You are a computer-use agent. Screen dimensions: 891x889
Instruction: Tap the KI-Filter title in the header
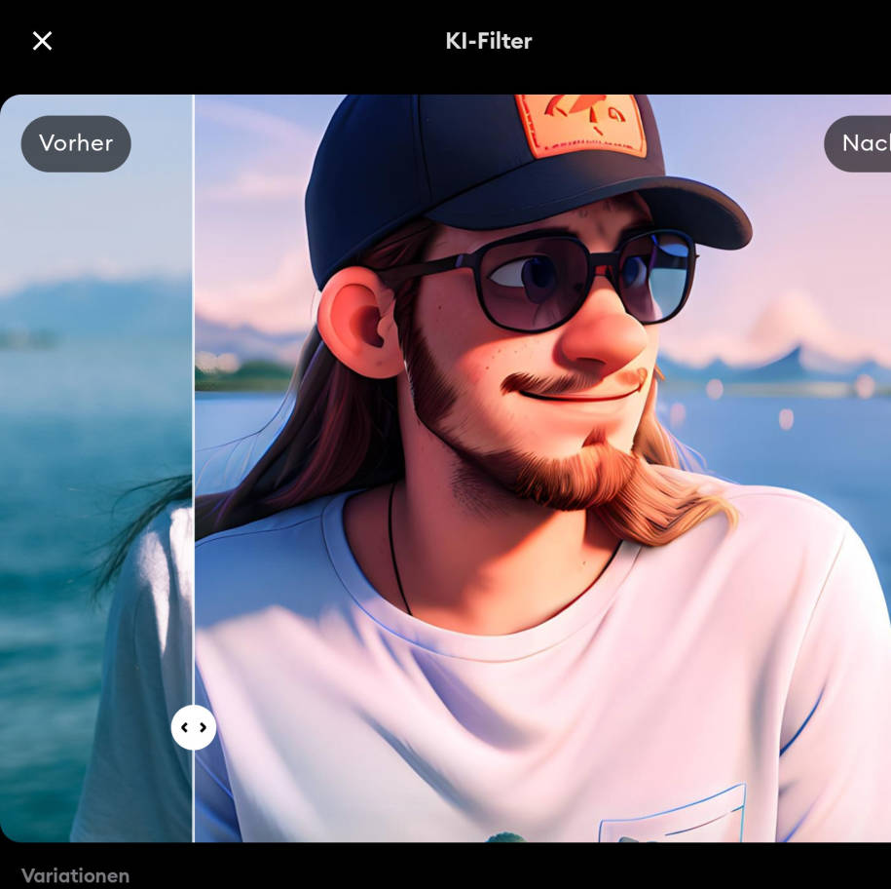(488, 41)
